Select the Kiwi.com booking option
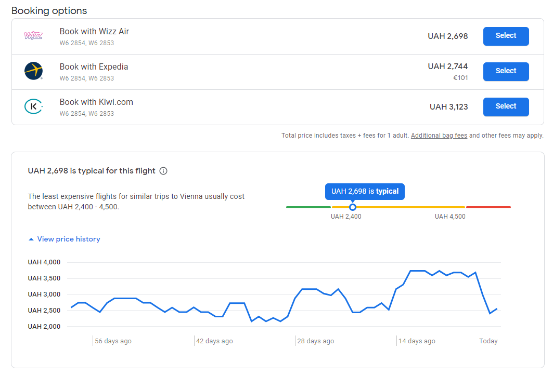 pos(506,106)
